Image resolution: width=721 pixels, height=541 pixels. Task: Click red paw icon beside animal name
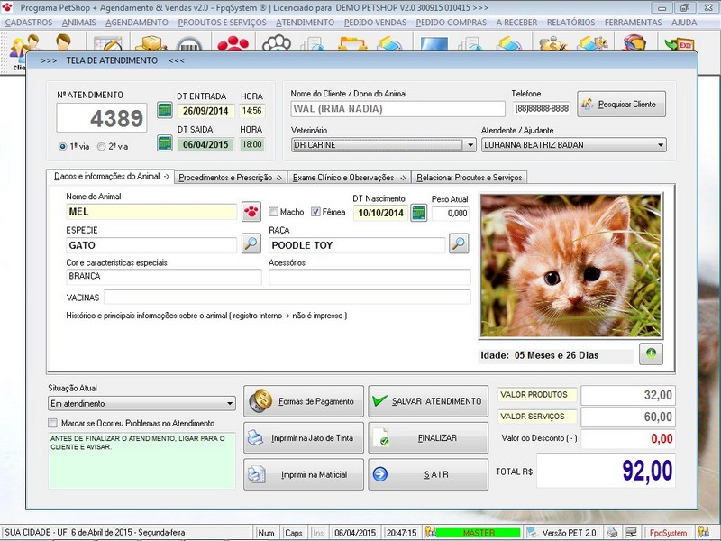tap(251, 213)
